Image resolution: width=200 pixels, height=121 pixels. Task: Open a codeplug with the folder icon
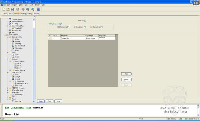point(8,9)
